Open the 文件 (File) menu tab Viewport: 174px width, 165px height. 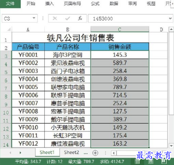click(10, 4)
